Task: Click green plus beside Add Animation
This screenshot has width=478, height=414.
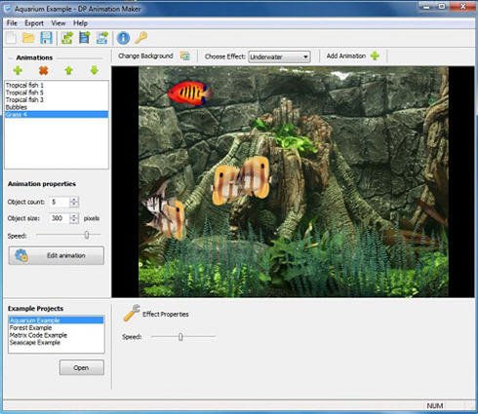Action: 375,56
